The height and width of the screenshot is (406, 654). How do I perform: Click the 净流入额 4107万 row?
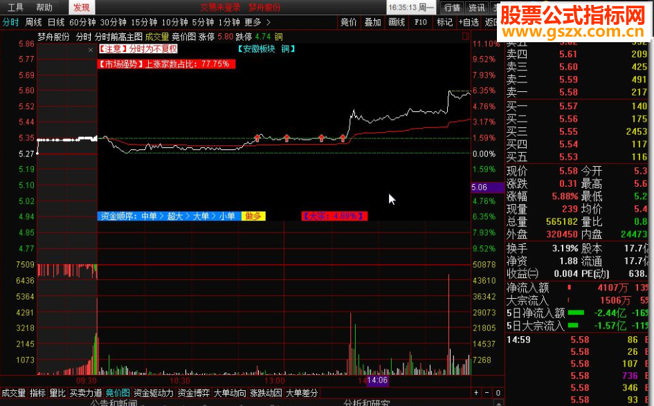tap(577, 288)
